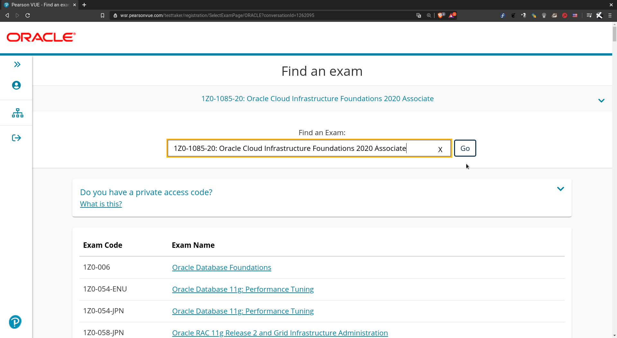
Task: Click the Pearson VUE logo at bottom left
Action: tap(15, 322)
